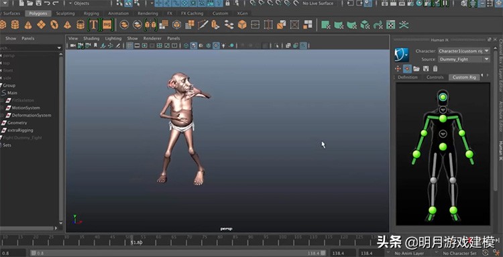Create a polygon torus from the shelf

coord(54,25)
